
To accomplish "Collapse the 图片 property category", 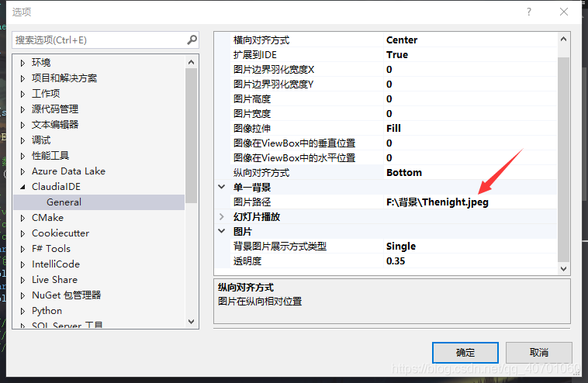I will 222,231.
